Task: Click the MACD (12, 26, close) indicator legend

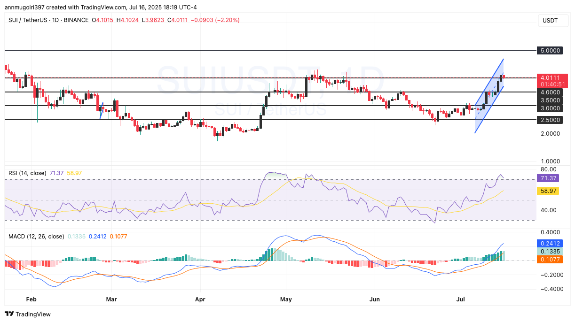Action: point(36,236)
